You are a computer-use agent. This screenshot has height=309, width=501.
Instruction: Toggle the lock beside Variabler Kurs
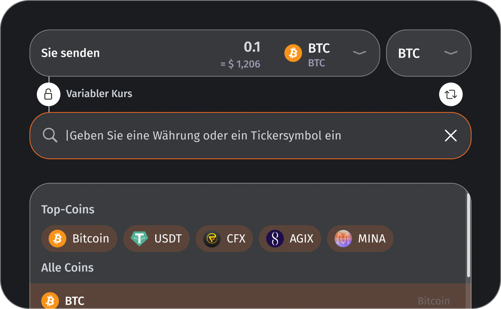(48, 94)
